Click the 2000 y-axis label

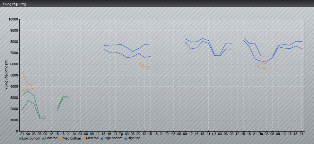click(x=14, y=109)
